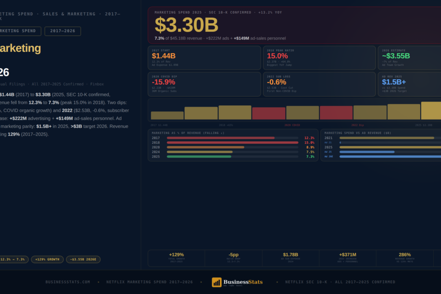441x294 pixels.
Task: Click the '2020 COVID' red chart label
Action: (x=292, y=125)
